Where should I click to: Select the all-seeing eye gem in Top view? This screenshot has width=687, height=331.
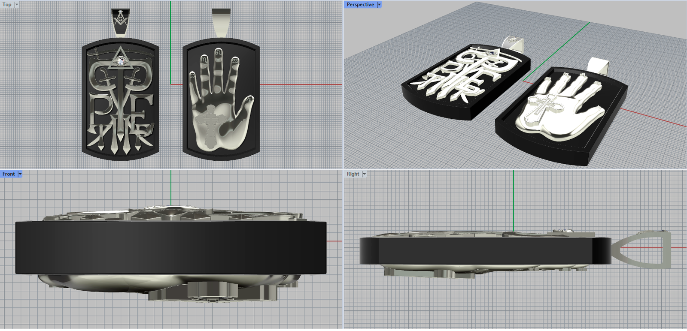tap(121, 61)
